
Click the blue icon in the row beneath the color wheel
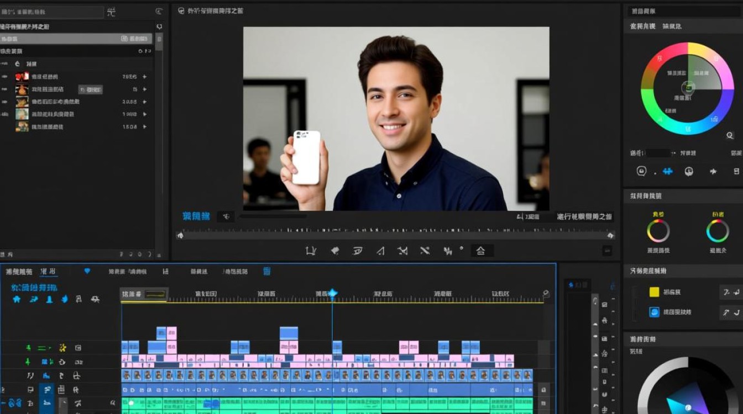click(667, 171)
